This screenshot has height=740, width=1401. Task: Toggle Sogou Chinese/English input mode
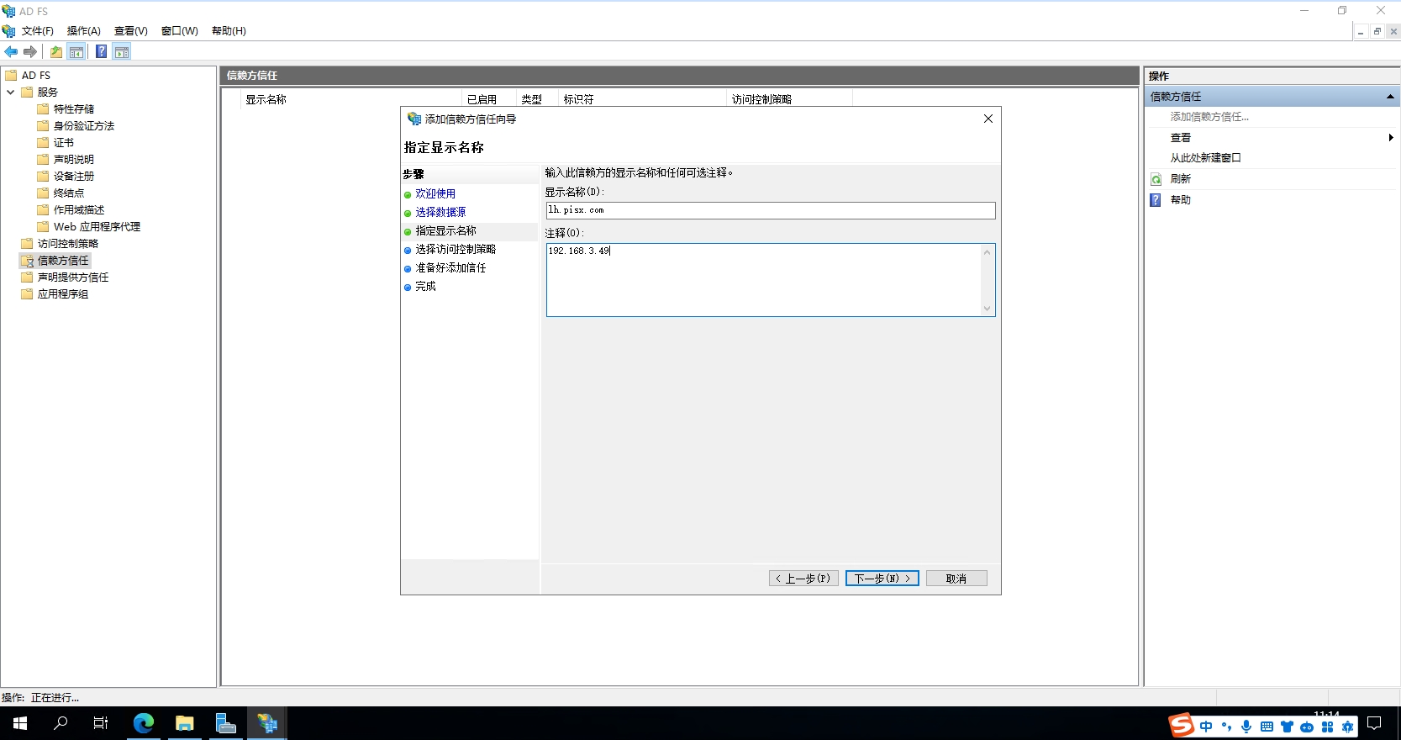pyautogui.click(x=1207, y=727)
